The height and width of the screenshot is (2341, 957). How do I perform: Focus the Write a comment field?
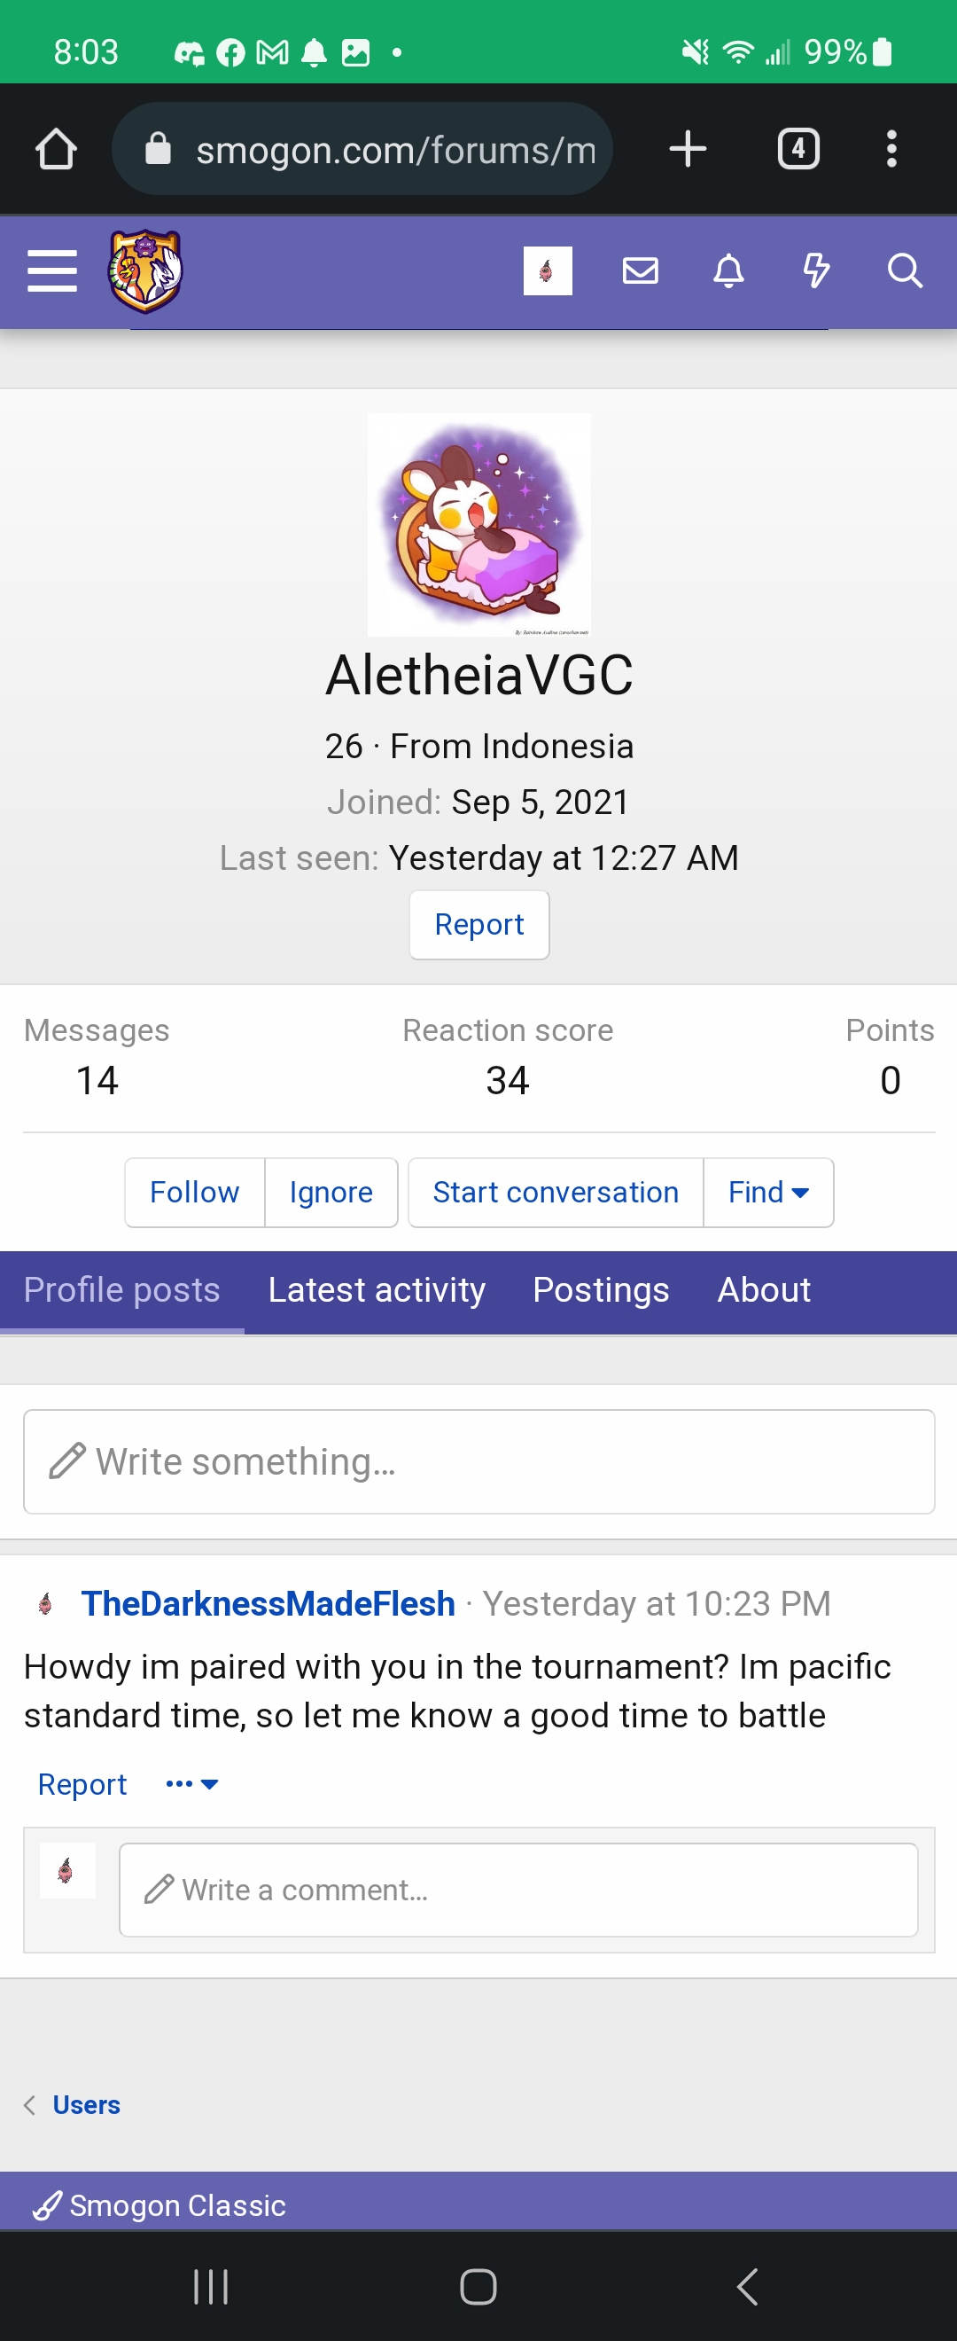(518, 1891)
